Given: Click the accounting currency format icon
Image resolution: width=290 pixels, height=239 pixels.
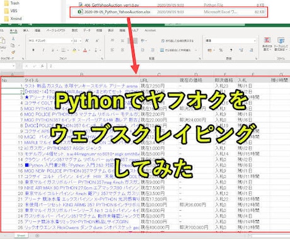Looking at the screenshot, I should point(209,50).
